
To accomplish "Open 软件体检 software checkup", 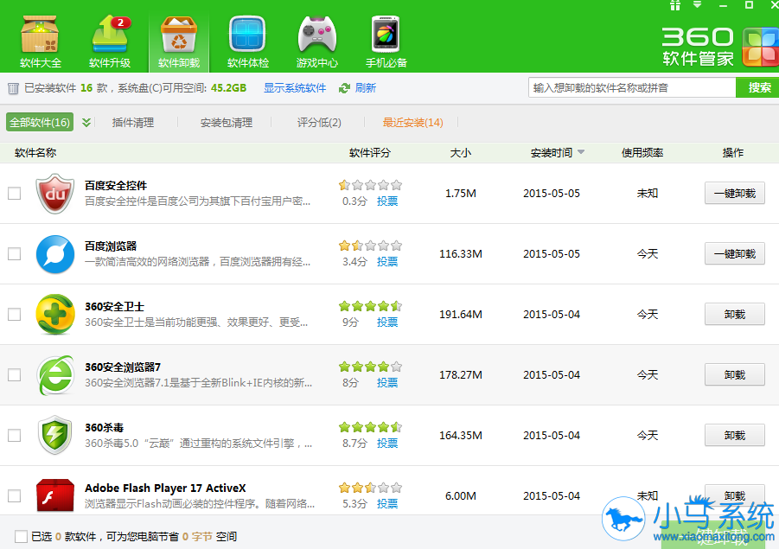I will click(248, 41).
